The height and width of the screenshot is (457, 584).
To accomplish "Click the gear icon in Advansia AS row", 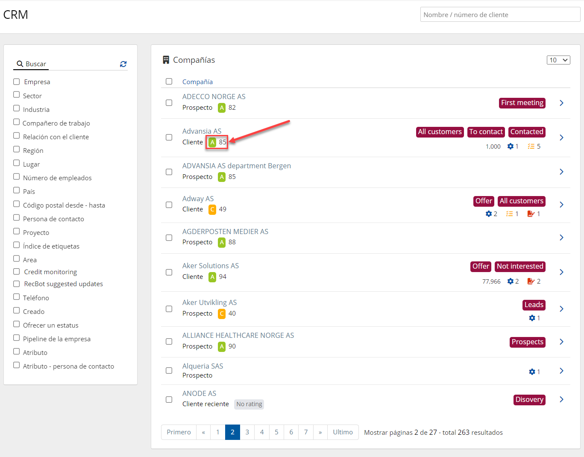I will coord(510,146).
